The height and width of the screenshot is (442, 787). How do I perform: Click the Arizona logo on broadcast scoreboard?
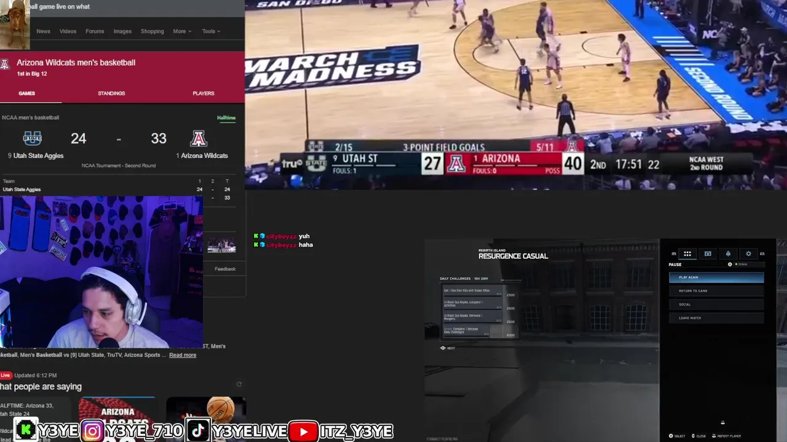coord(456,163)
